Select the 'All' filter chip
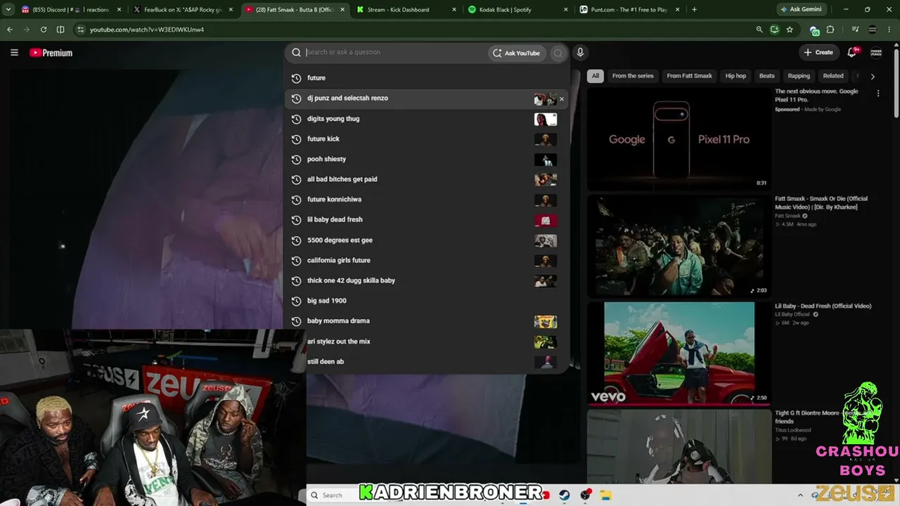900x506 pixels. point(595,76)
